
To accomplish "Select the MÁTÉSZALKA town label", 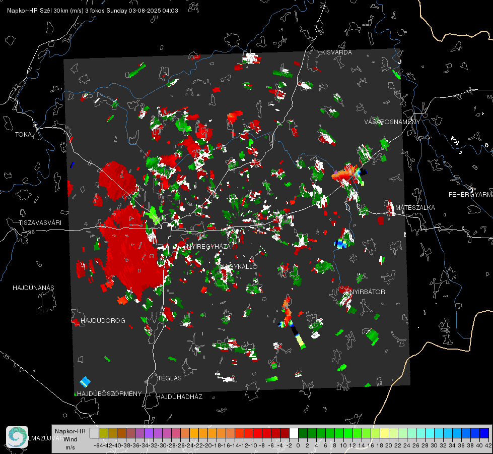I will pos(415,208).
